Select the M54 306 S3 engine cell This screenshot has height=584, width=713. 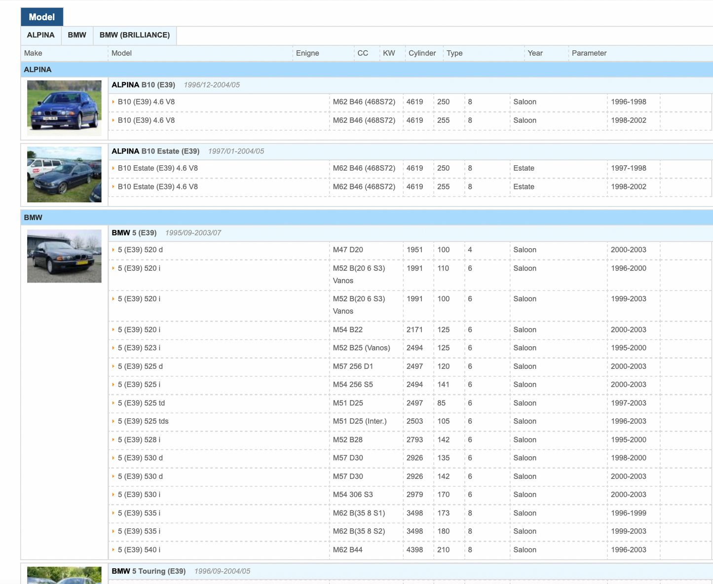[x=353, y=495]
